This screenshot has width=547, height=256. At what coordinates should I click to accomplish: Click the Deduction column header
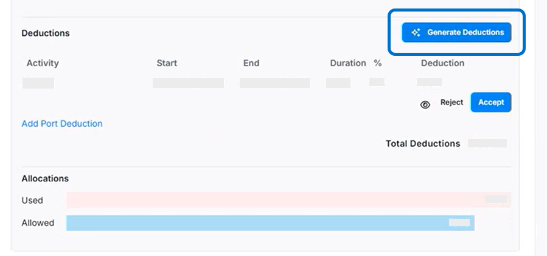[442, 63]
